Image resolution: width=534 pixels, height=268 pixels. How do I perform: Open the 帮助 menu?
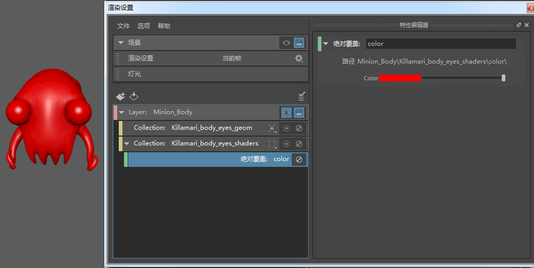[x=164, y=26]
